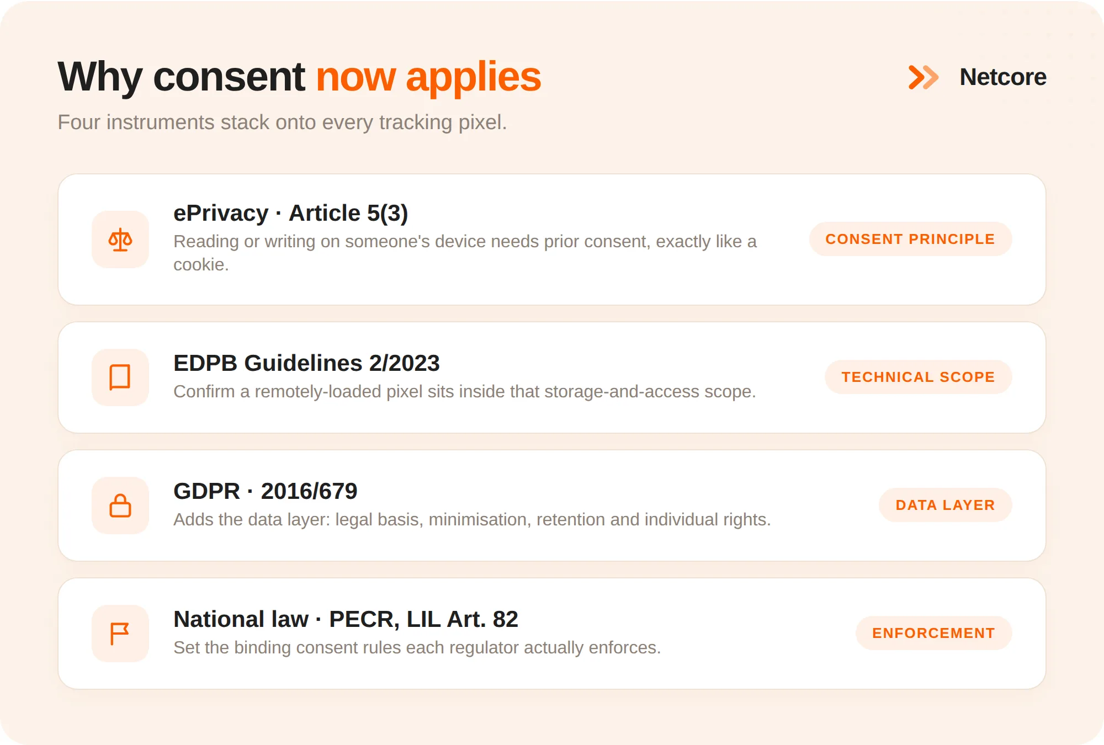Click the padlock icon beside GDPR
The image size is (1104, 745).
(120, 505)
